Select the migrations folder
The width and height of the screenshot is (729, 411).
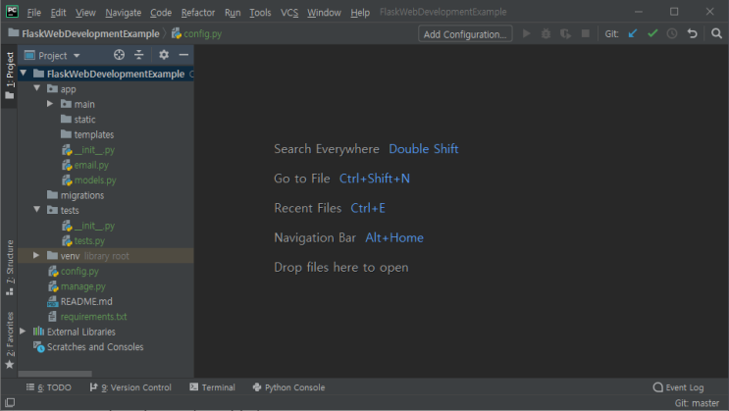click(x=81, y=195)
